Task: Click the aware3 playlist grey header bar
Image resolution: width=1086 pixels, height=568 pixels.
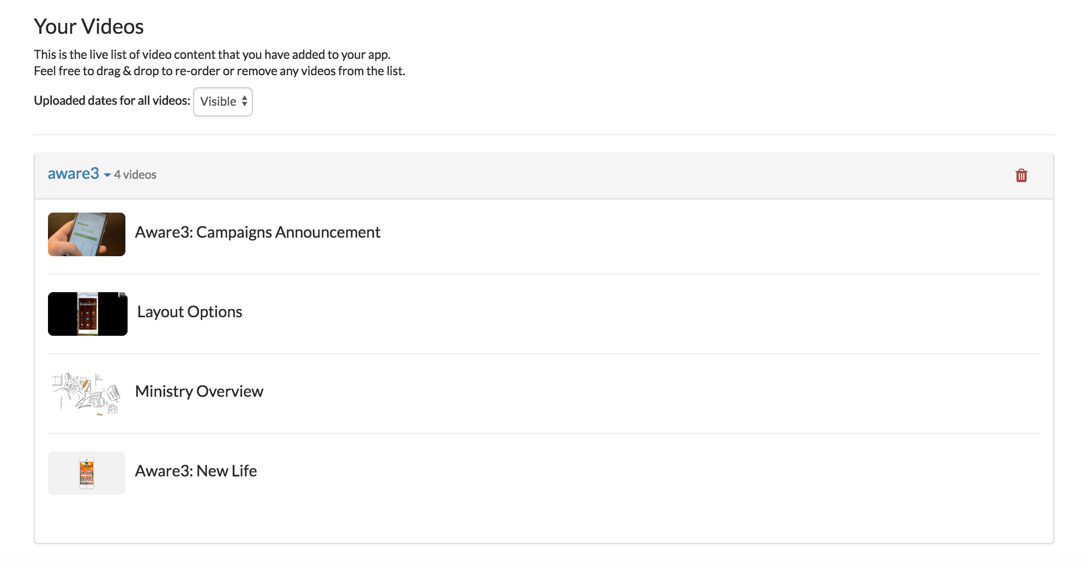Action: click(544, 176)
